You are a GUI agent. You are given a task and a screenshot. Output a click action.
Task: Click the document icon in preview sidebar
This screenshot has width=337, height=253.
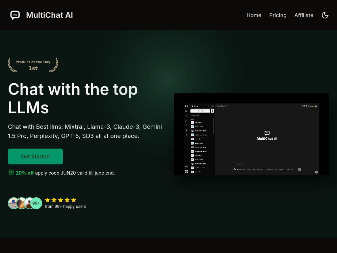(x=186, y=116)
